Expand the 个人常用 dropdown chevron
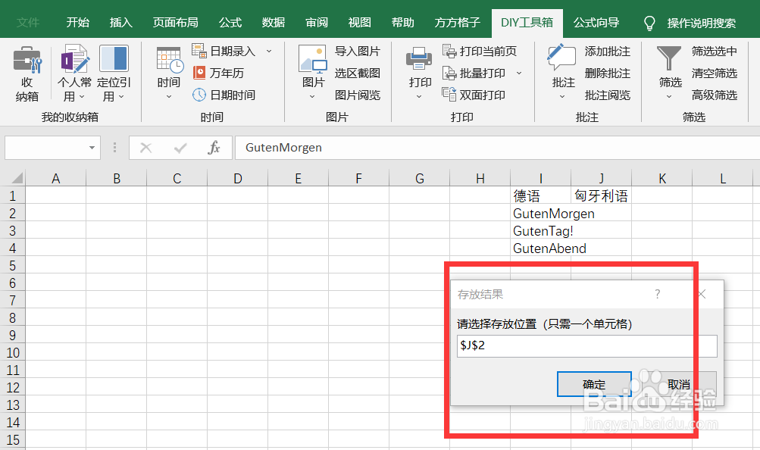 tap(82, 97)
